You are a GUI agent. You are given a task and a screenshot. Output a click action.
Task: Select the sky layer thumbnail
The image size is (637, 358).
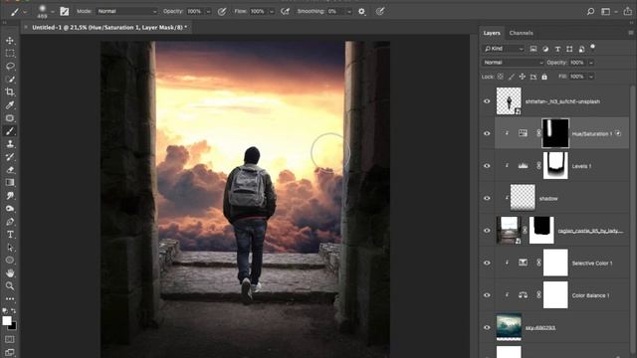[509, 327]
